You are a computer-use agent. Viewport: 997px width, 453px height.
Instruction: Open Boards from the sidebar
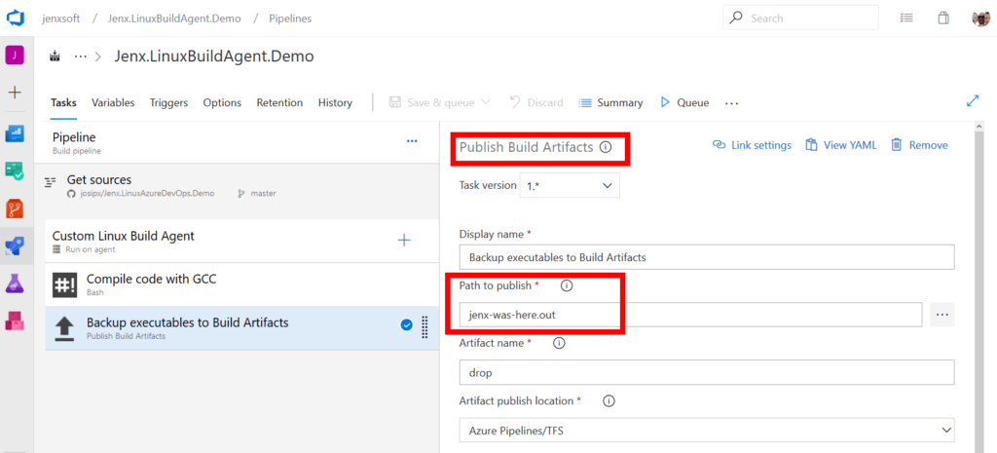15,134
